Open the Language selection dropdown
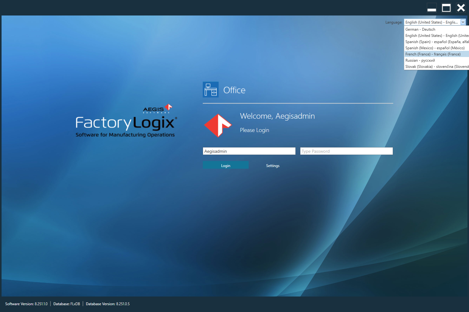469x312 pixels. click(463, 22)
